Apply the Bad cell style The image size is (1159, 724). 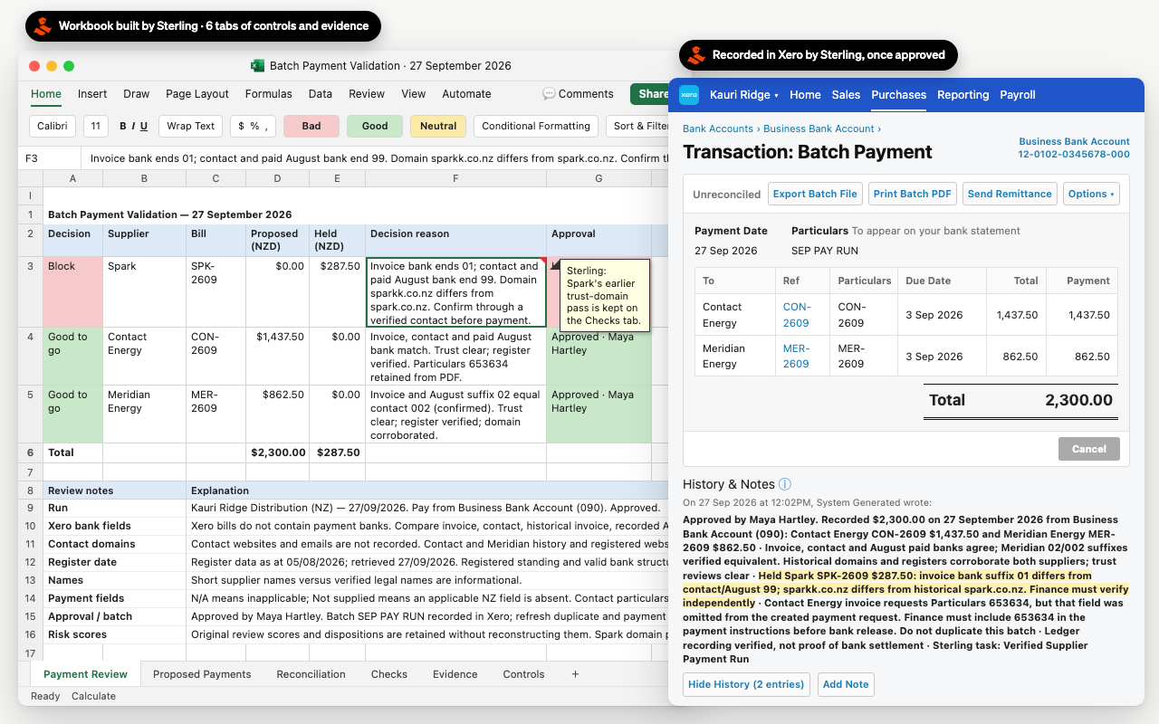311,126
